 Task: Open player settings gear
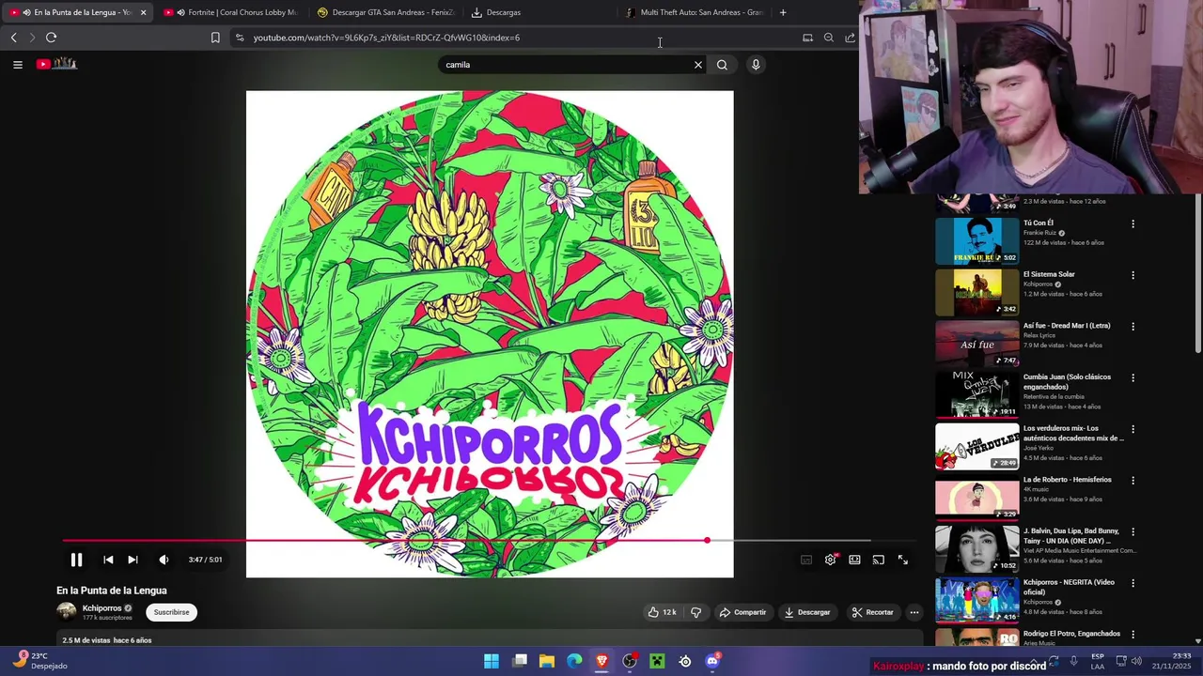pyautogui.click(x=831, y=560)
